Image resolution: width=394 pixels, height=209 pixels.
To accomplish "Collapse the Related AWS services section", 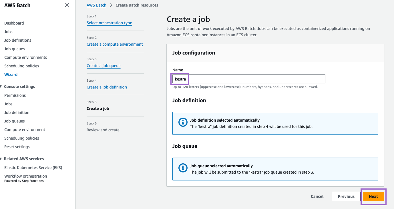I will [x=1, y=159].
